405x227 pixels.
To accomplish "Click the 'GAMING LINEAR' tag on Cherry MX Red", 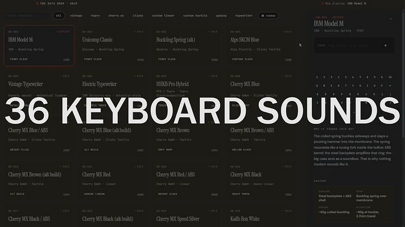I will point(94,194).
